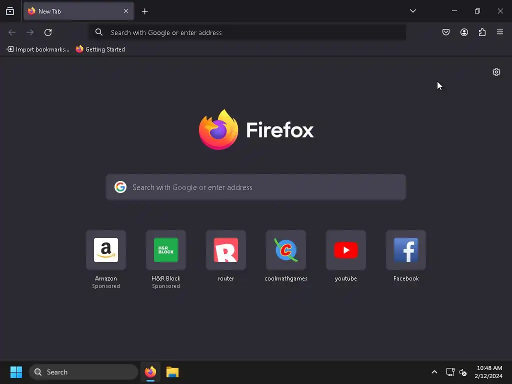Restore down the Firefox window
The height and width of the screenshot is (384, 512).
pos(477,11)
